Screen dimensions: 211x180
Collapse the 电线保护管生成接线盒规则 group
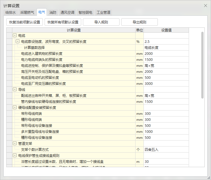pos(15,155)
